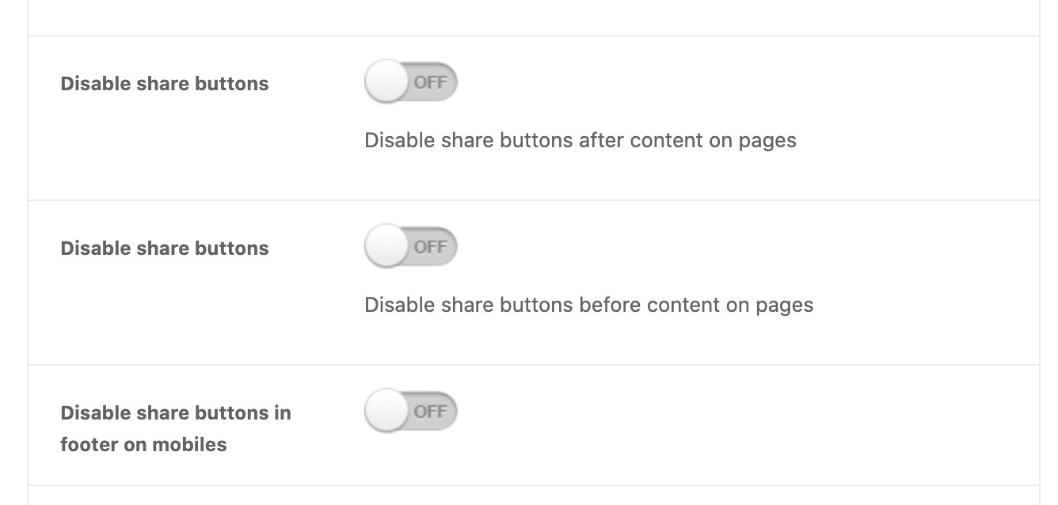This screenshot has width=1058, height=505.
Task: Click description 'Disable share buttons after content on pages'
Action: pyautogui.click(x=580, y=141)
